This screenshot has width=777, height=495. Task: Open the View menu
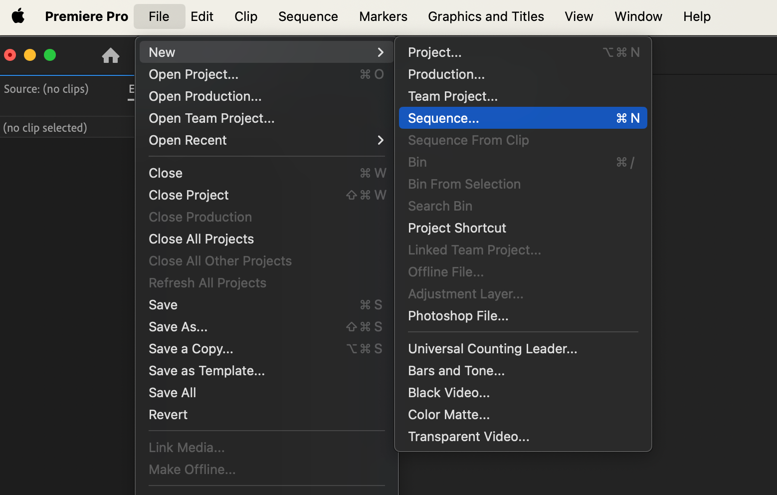coord(579,16)
